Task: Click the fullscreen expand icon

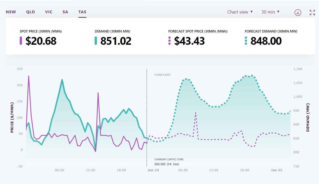Action: click(x=312, y=12)
